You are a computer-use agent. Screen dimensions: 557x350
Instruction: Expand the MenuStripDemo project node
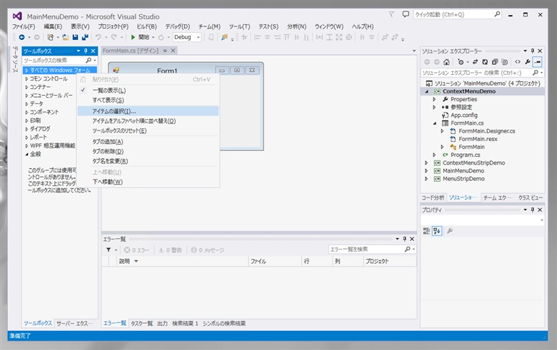click(426, 179)
